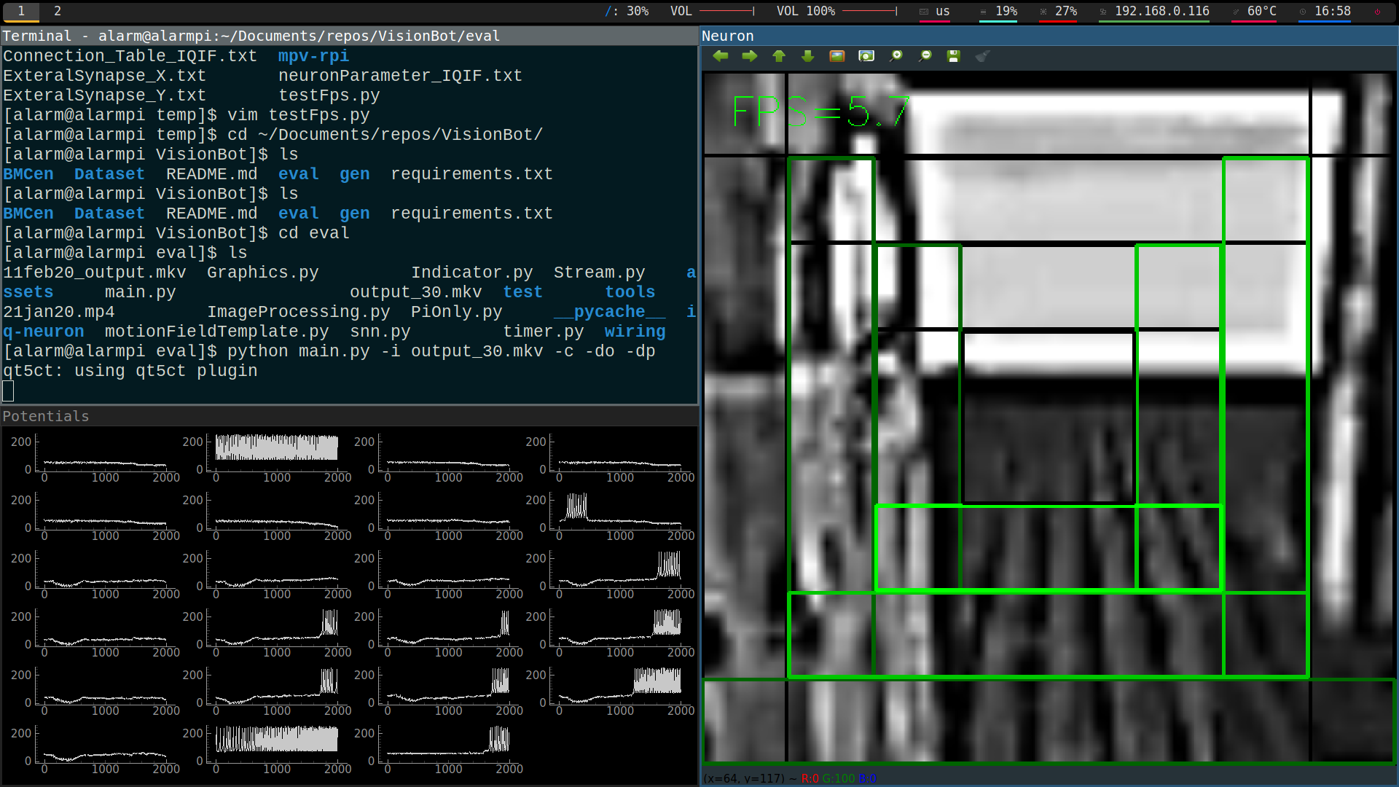Click ImageProcessing.py in terminal listing
1399x787 pixels.
299,312
